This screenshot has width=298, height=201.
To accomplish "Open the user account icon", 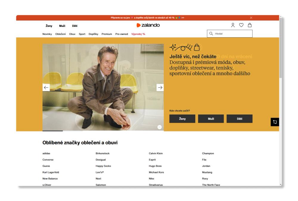I will (233, 25).
